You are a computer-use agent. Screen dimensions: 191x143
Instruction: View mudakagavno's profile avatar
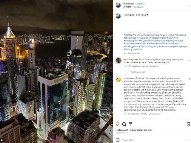click(x=118, y=61)
